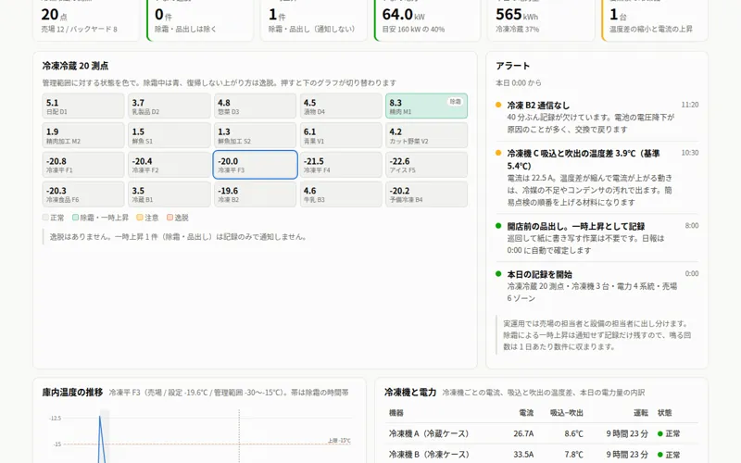Click the 逸脱 legend swatch

(x=170, y=218)
